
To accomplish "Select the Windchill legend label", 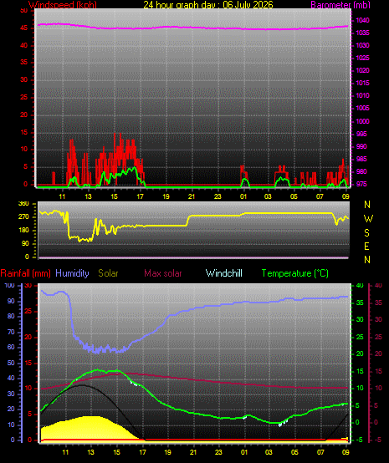I will tap(223, 273).
